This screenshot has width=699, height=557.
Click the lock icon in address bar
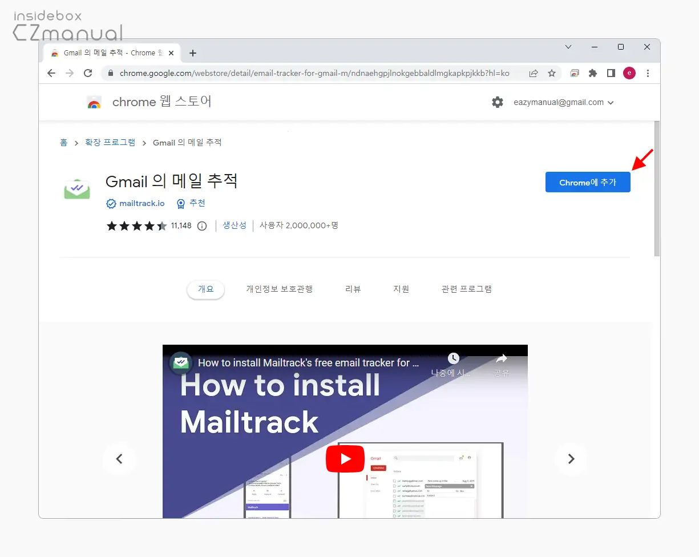coord(111,73)
